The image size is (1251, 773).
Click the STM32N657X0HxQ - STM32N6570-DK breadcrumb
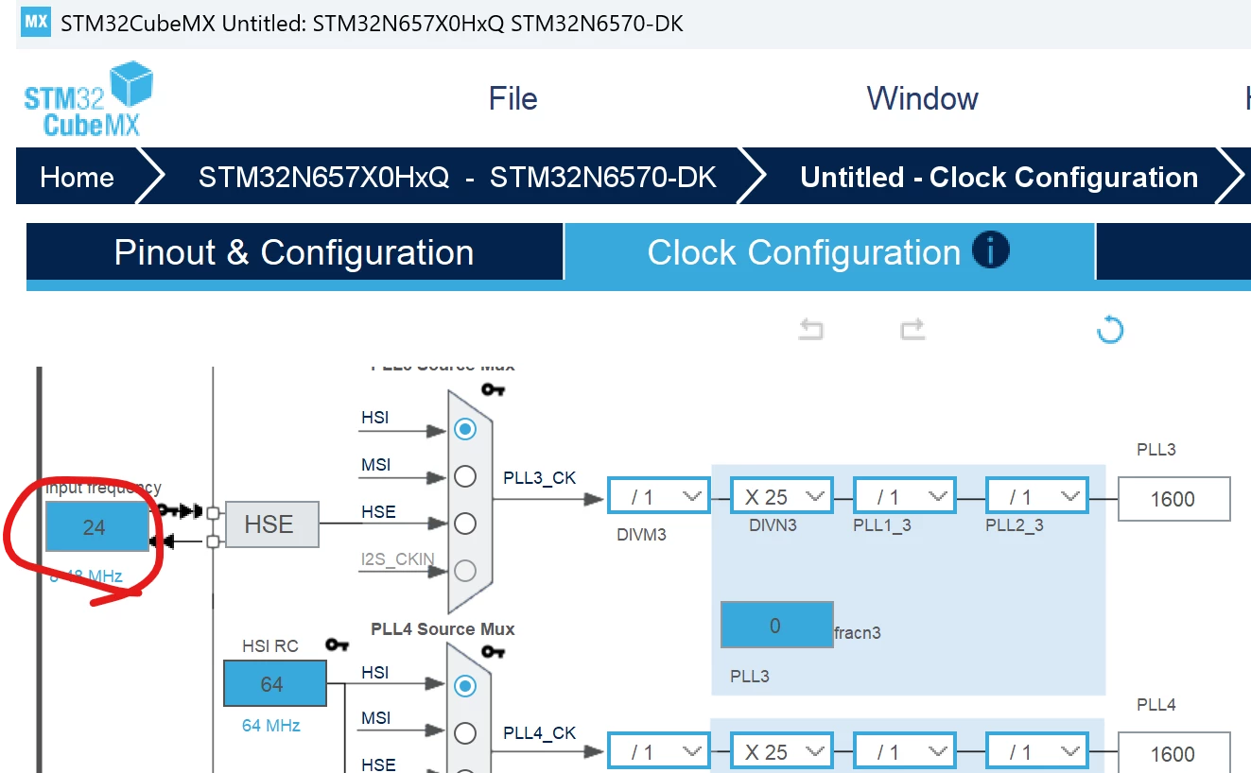pyautogui.click(x=457, y=177)
